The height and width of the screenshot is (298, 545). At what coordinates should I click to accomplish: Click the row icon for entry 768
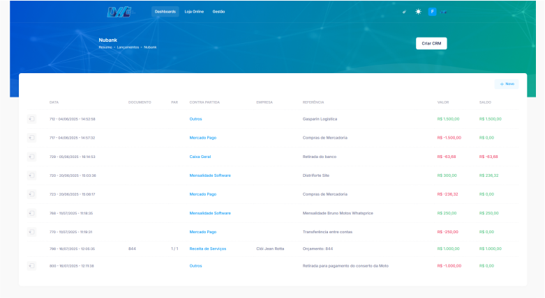[x=31, y=213]
